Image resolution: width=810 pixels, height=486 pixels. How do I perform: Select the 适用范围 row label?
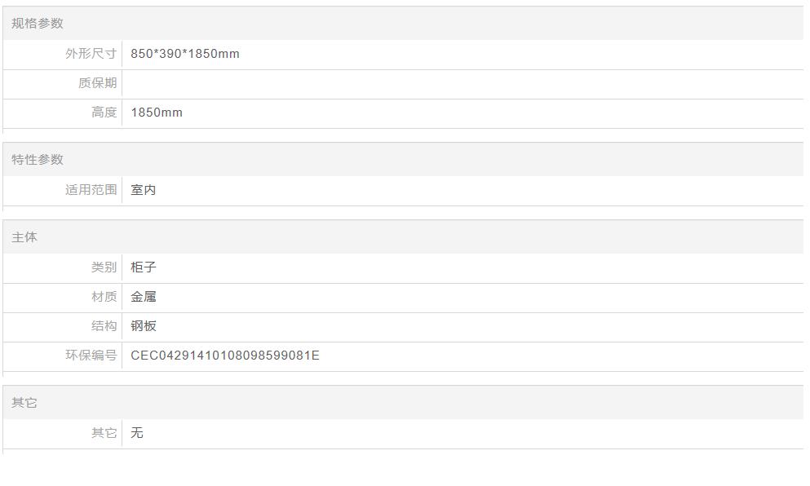point(91,190)
